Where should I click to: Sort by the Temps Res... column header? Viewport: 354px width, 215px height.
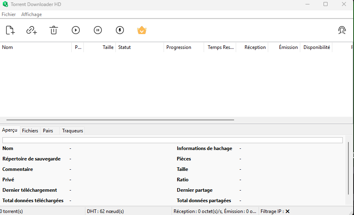click(x=220, y=47)
